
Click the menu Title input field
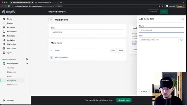tap(87, 32)
